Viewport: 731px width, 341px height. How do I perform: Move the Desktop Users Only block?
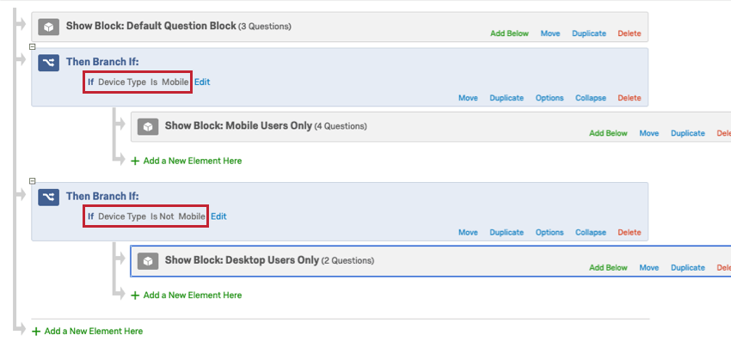[x=649, y=268]
